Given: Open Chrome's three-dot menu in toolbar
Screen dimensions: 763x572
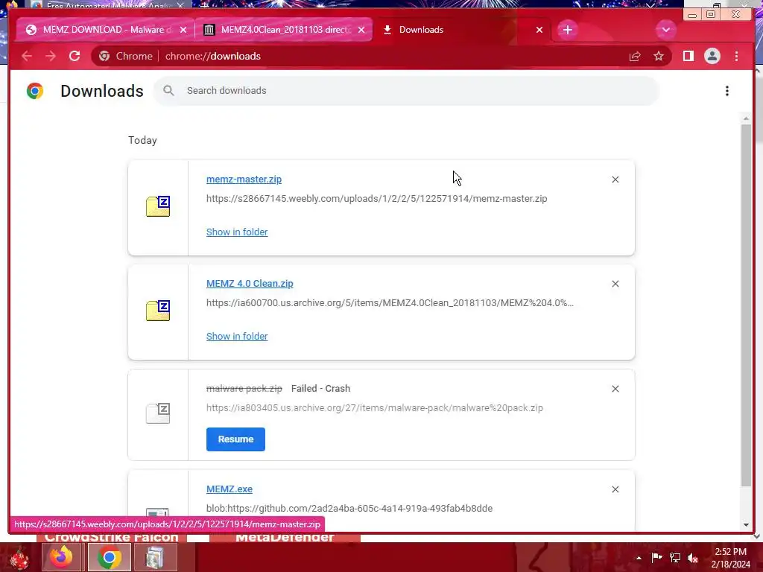Looking at the screenshot, I should pyautogui.click(x=736, y=56).
